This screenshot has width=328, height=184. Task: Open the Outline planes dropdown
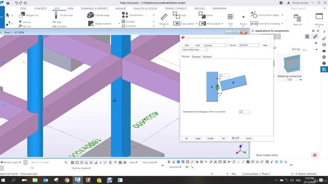pyautogui.click(x=81, y=168)
